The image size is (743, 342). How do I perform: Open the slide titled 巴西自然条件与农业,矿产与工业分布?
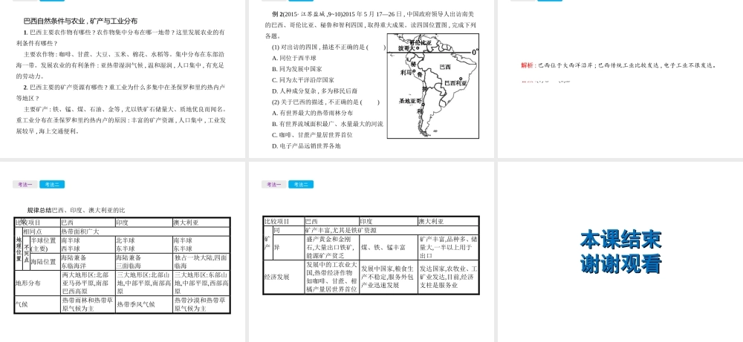123,79
